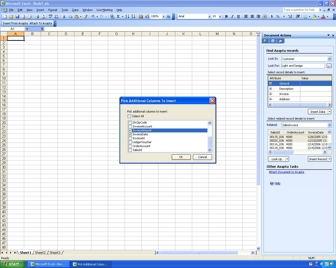Image resolution: width=336 pixels, height=268 pixels.
Task: Select the Format Painter brush icon
Action: coord(86,16)
